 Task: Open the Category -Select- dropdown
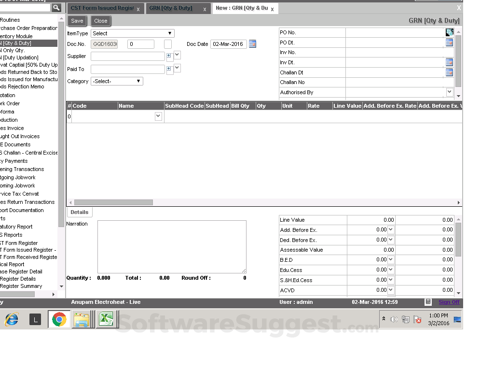point(139,81)
